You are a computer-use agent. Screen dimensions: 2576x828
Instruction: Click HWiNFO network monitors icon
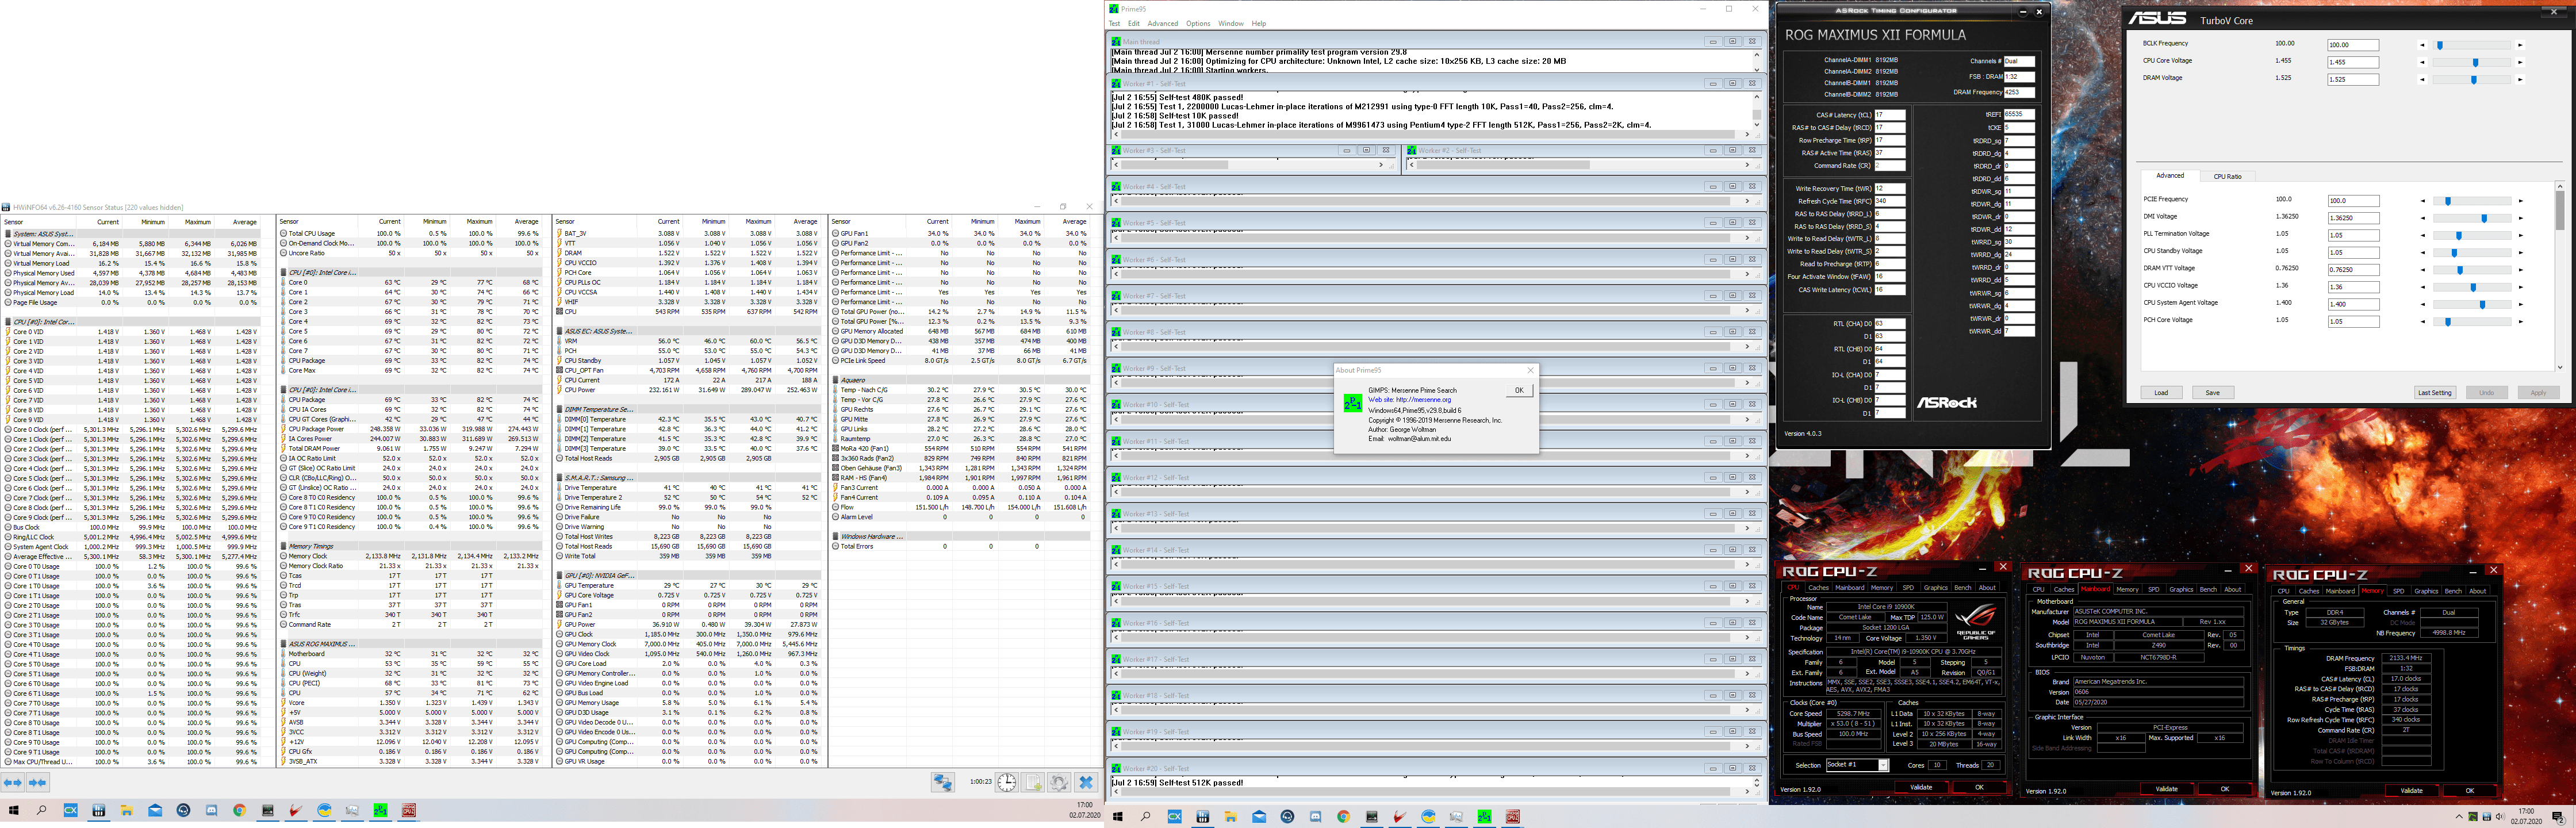tap(942, 783)
